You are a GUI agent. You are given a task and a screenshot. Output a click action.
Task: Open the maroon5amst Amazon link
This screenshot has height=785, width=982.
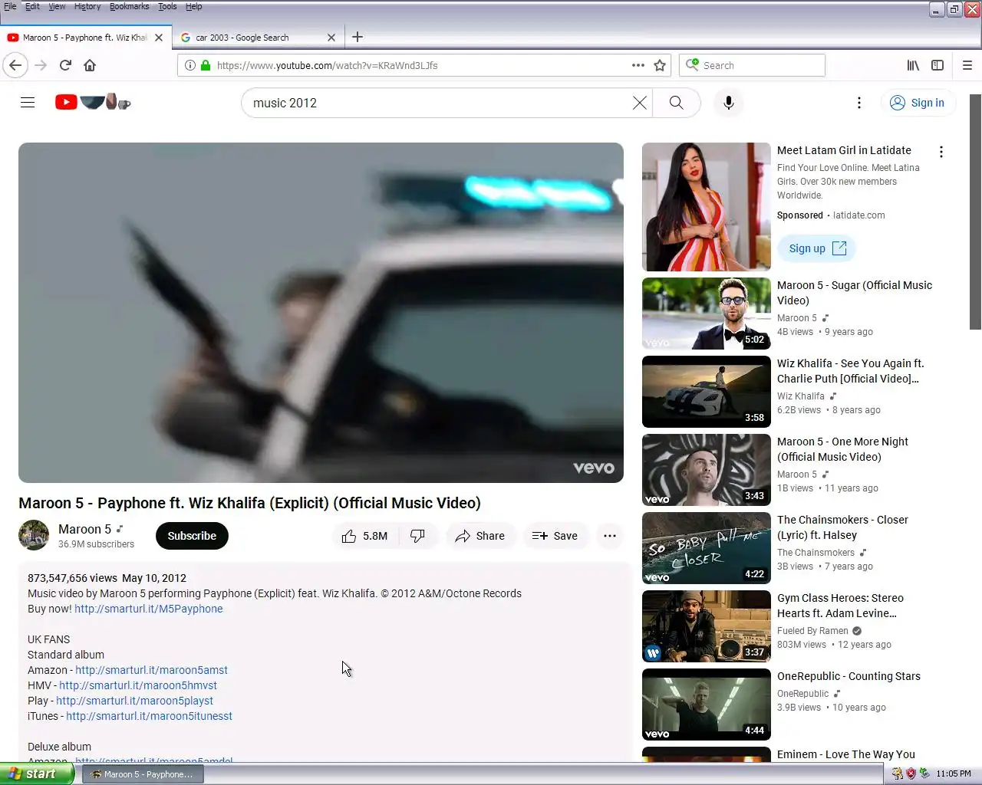[x=151, y=670]
